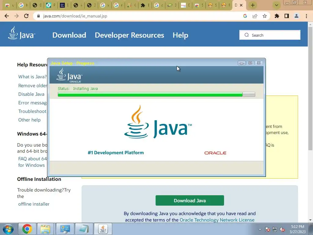Open the Windows Start menu
The image size is (313, 235).
point(8,229)
